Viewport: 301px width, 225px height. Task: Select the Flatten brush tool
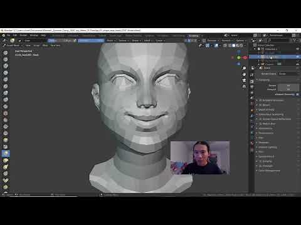6,120
